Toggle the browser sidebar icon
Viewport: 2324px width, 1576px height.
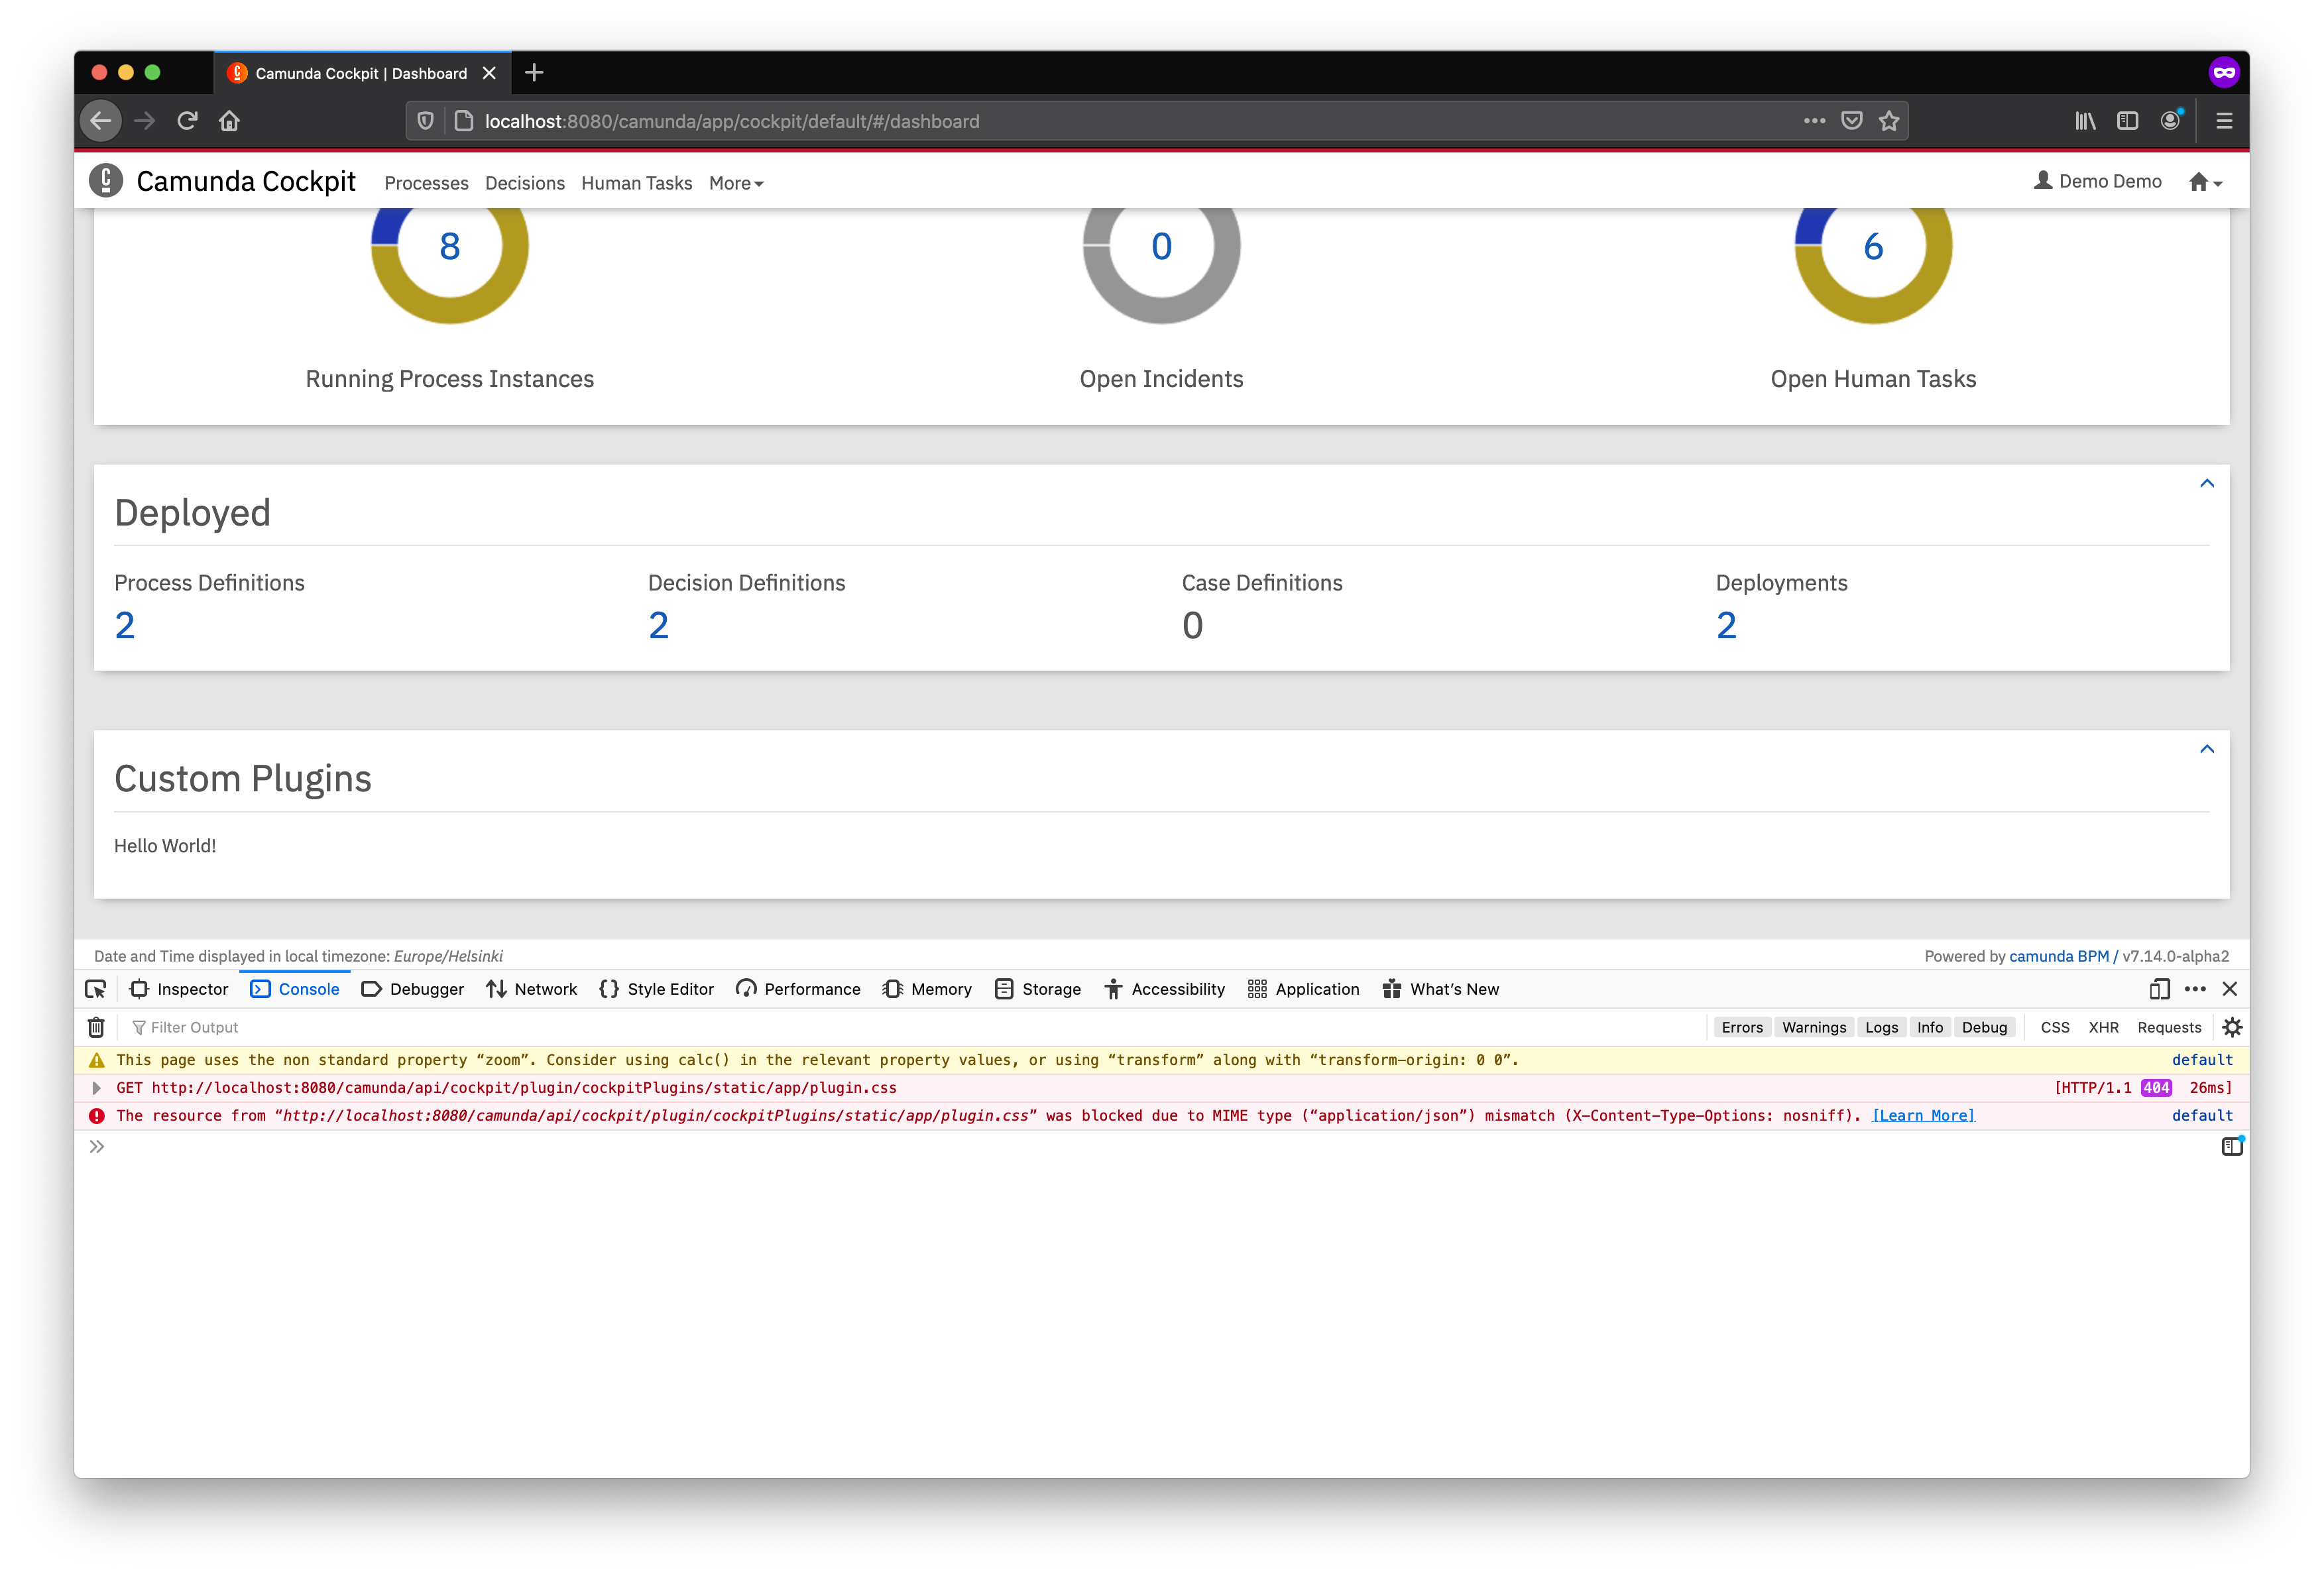(x=2127, y=121)
